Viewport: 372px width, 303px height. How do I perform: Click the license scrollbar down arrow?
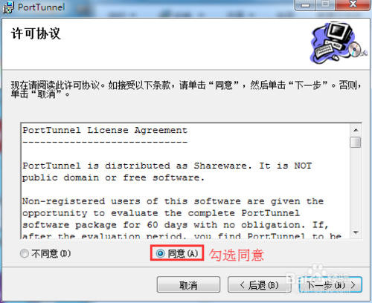coord(356,232)
